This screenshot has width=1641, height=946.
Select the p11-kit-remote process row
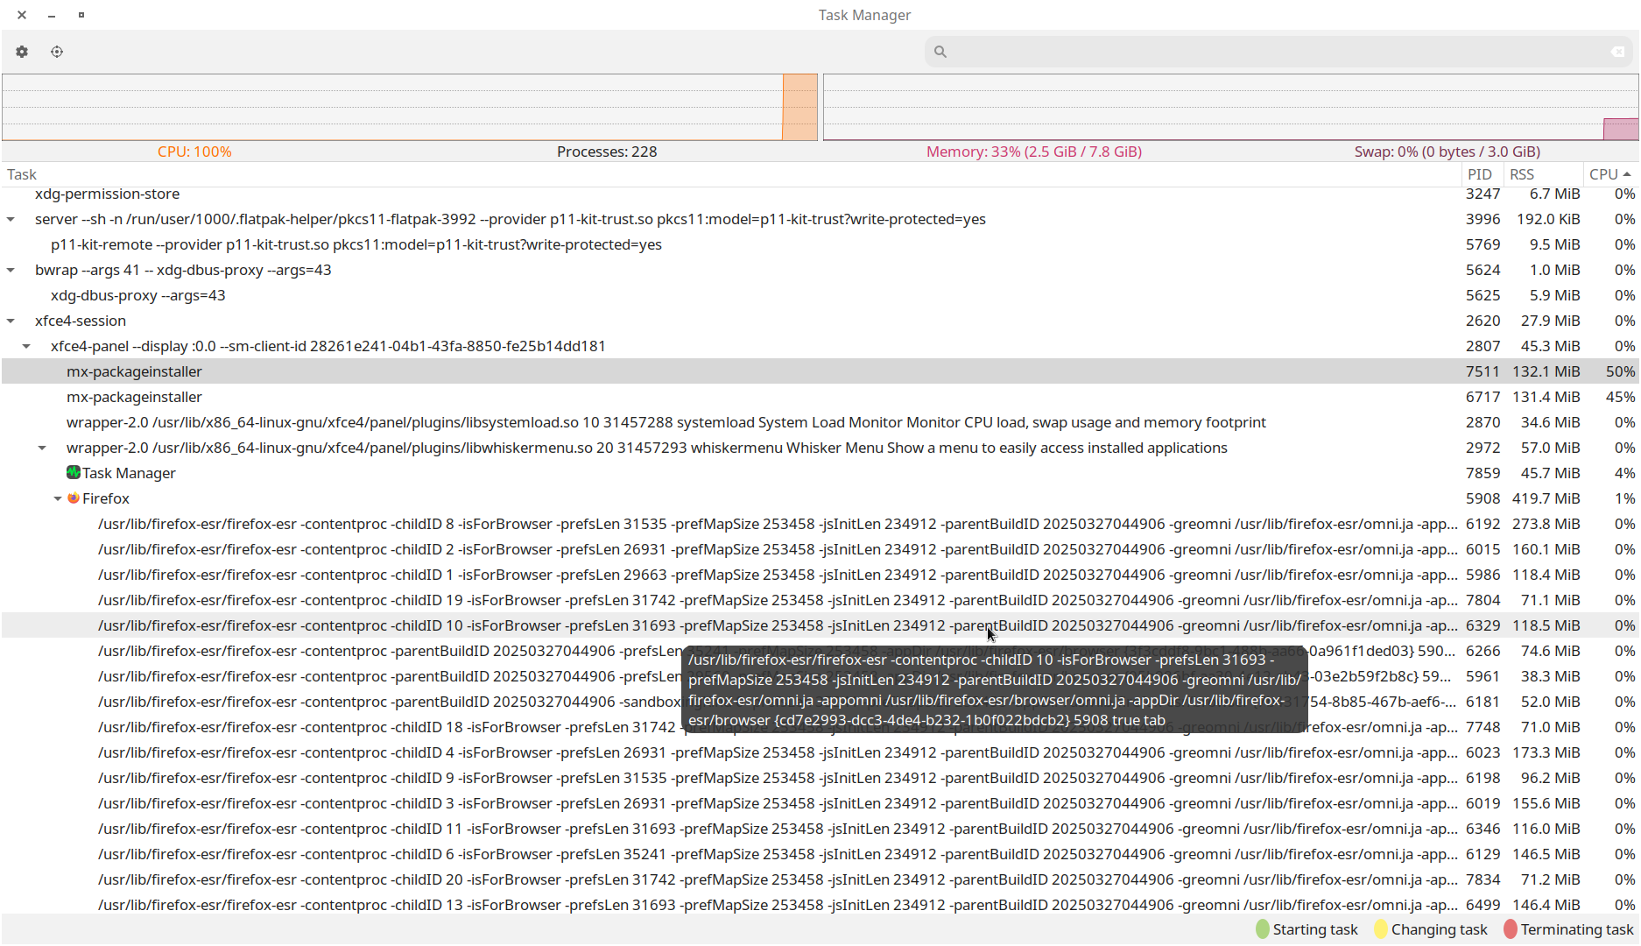[820, 244]
